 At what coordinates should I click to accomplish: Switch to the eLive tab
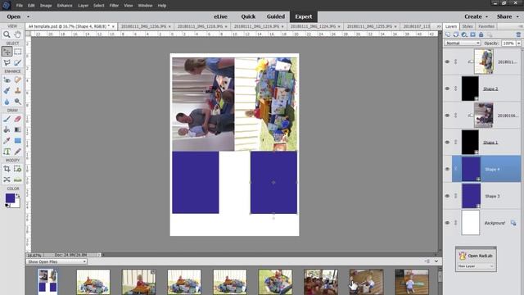tap(220, 16)
